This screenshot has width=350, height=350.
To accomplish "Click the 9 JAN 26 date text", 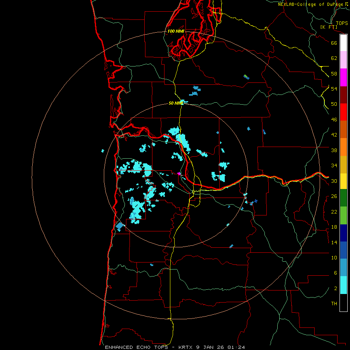I will point(211,347).
